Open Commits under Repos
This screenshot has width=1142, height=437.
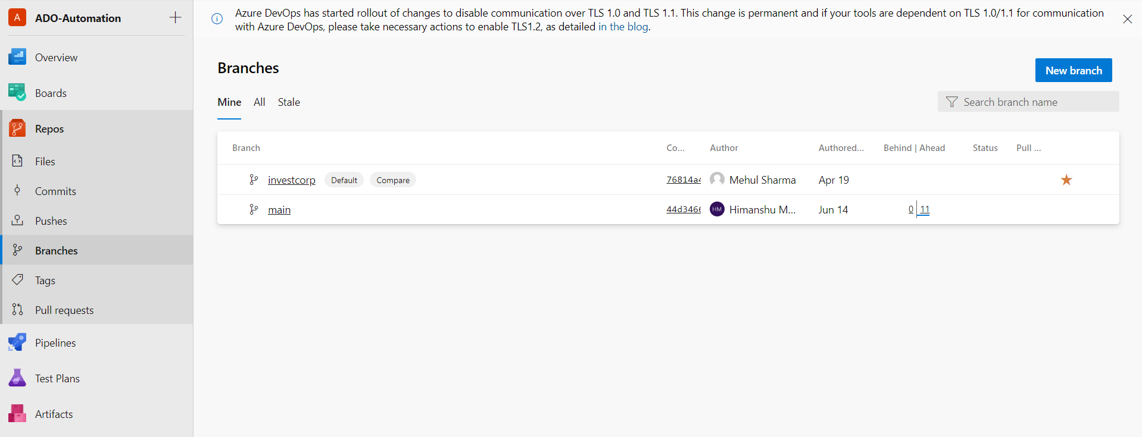point(55,191)
